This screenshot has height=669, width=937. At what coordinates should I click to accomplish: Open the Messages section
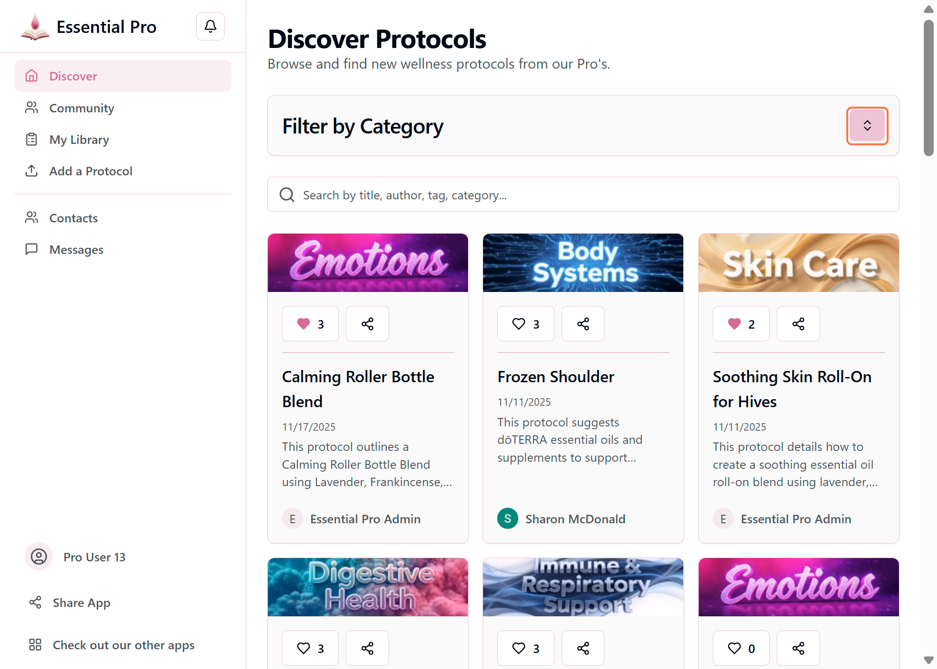(76, 250)
